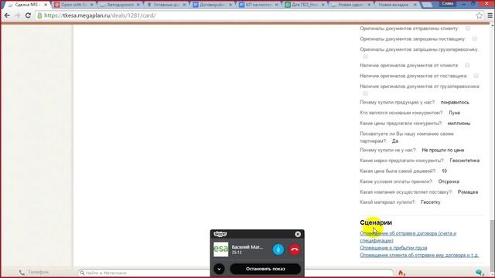Toggle Оригиналы документов отправлены клиенту checkbox
Viewport: 495px width, 278px height.
tap(467, 29)
